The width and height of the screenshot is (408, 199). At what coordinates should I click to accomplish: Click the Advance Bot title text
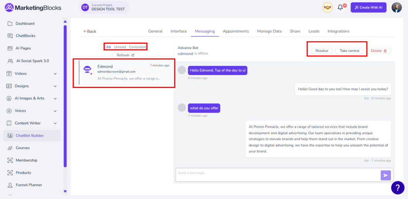tap(188, 48)
